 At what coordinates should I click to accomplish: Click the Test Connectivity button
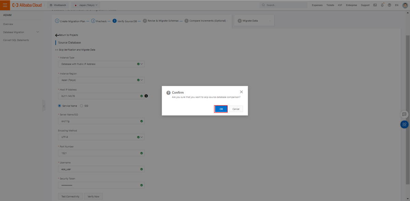tap(70, 197)
